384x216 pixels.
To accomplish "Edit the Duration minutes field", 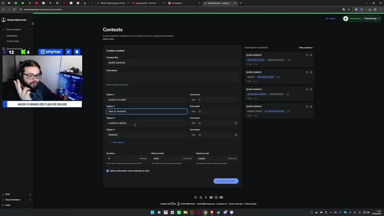I will pos(122,158).
